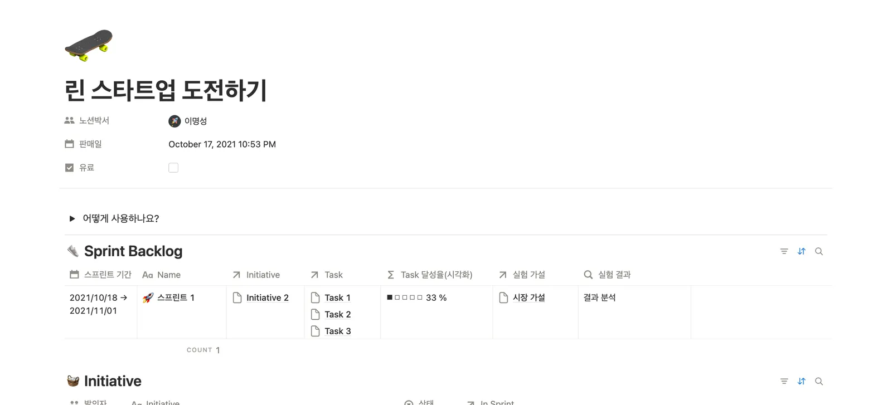The width and height of the screenshot is (892, 405).
Task: Open the Initiative 2 linked page
Action: click(268, 297)
